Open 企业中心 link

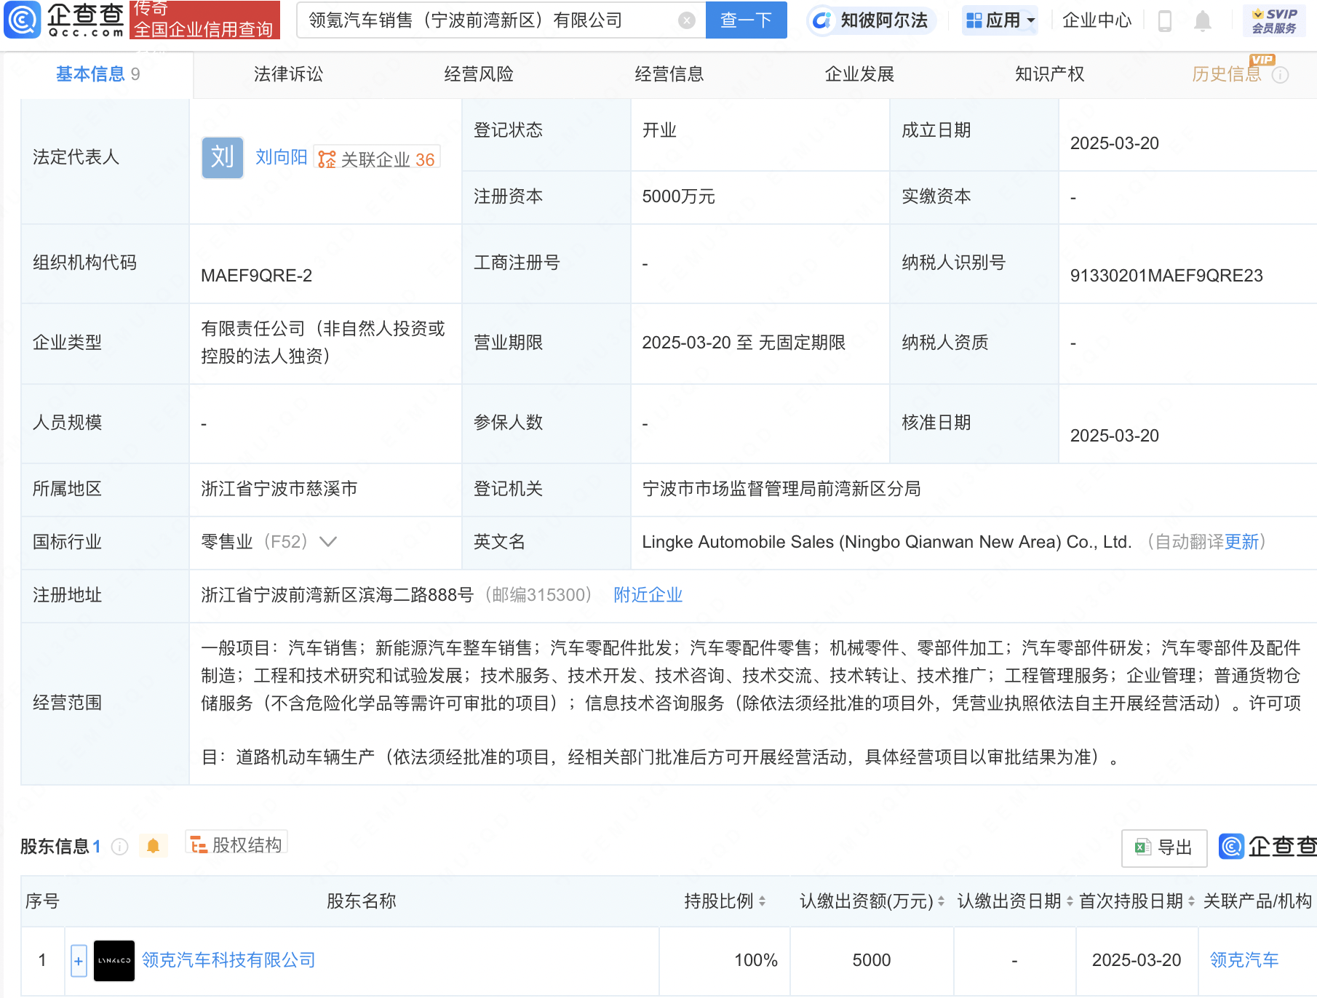[1097, 20]
